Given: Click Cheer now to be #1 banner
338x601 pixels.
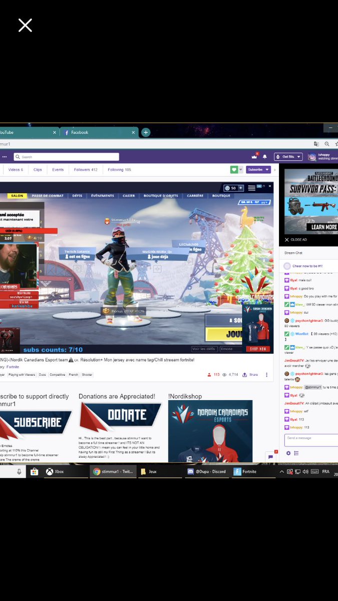Looking at the screenshot, I should [306, 266].
